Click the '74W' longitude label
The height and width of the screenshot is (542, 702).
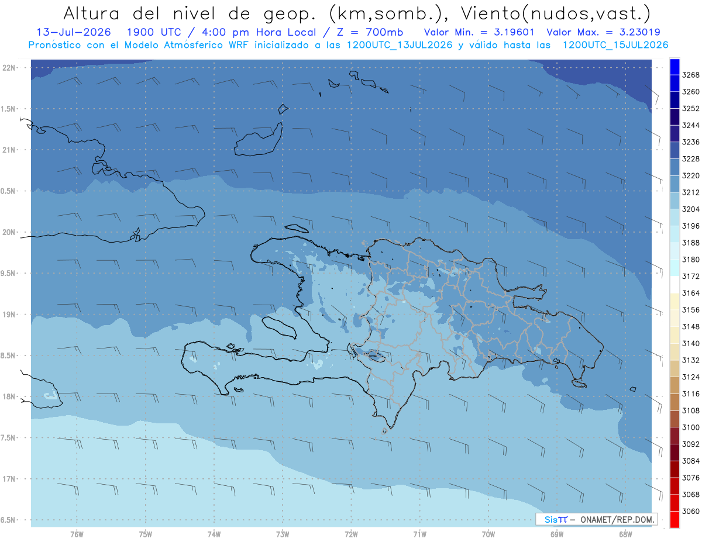(x=214, y=534)
